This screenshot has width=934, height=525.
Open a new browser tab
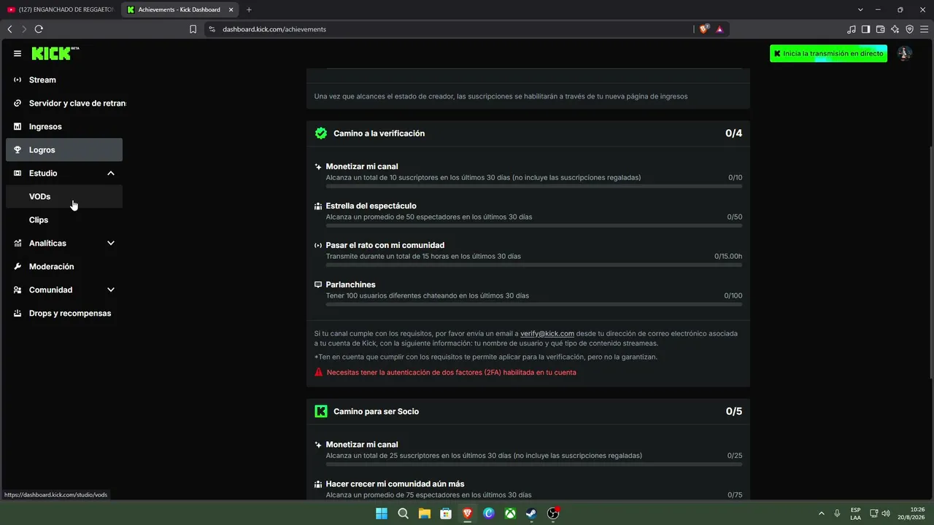(x=249, y=9)
